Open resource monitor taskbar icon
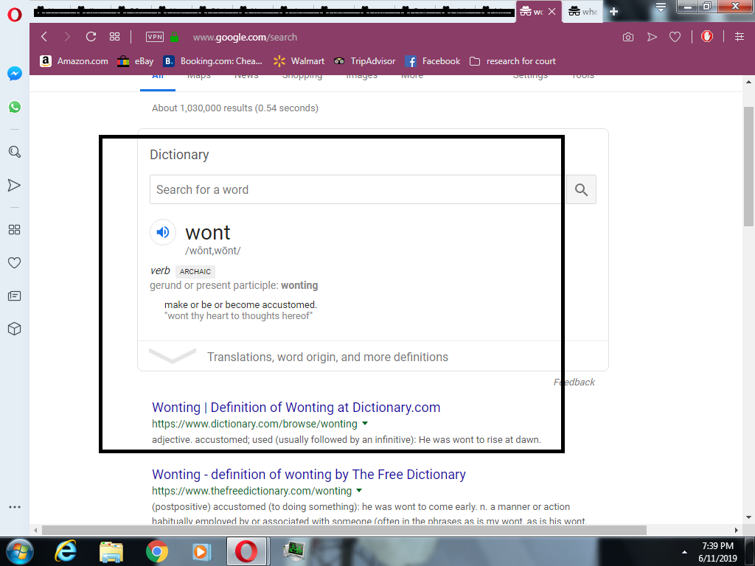 point(293,551)
